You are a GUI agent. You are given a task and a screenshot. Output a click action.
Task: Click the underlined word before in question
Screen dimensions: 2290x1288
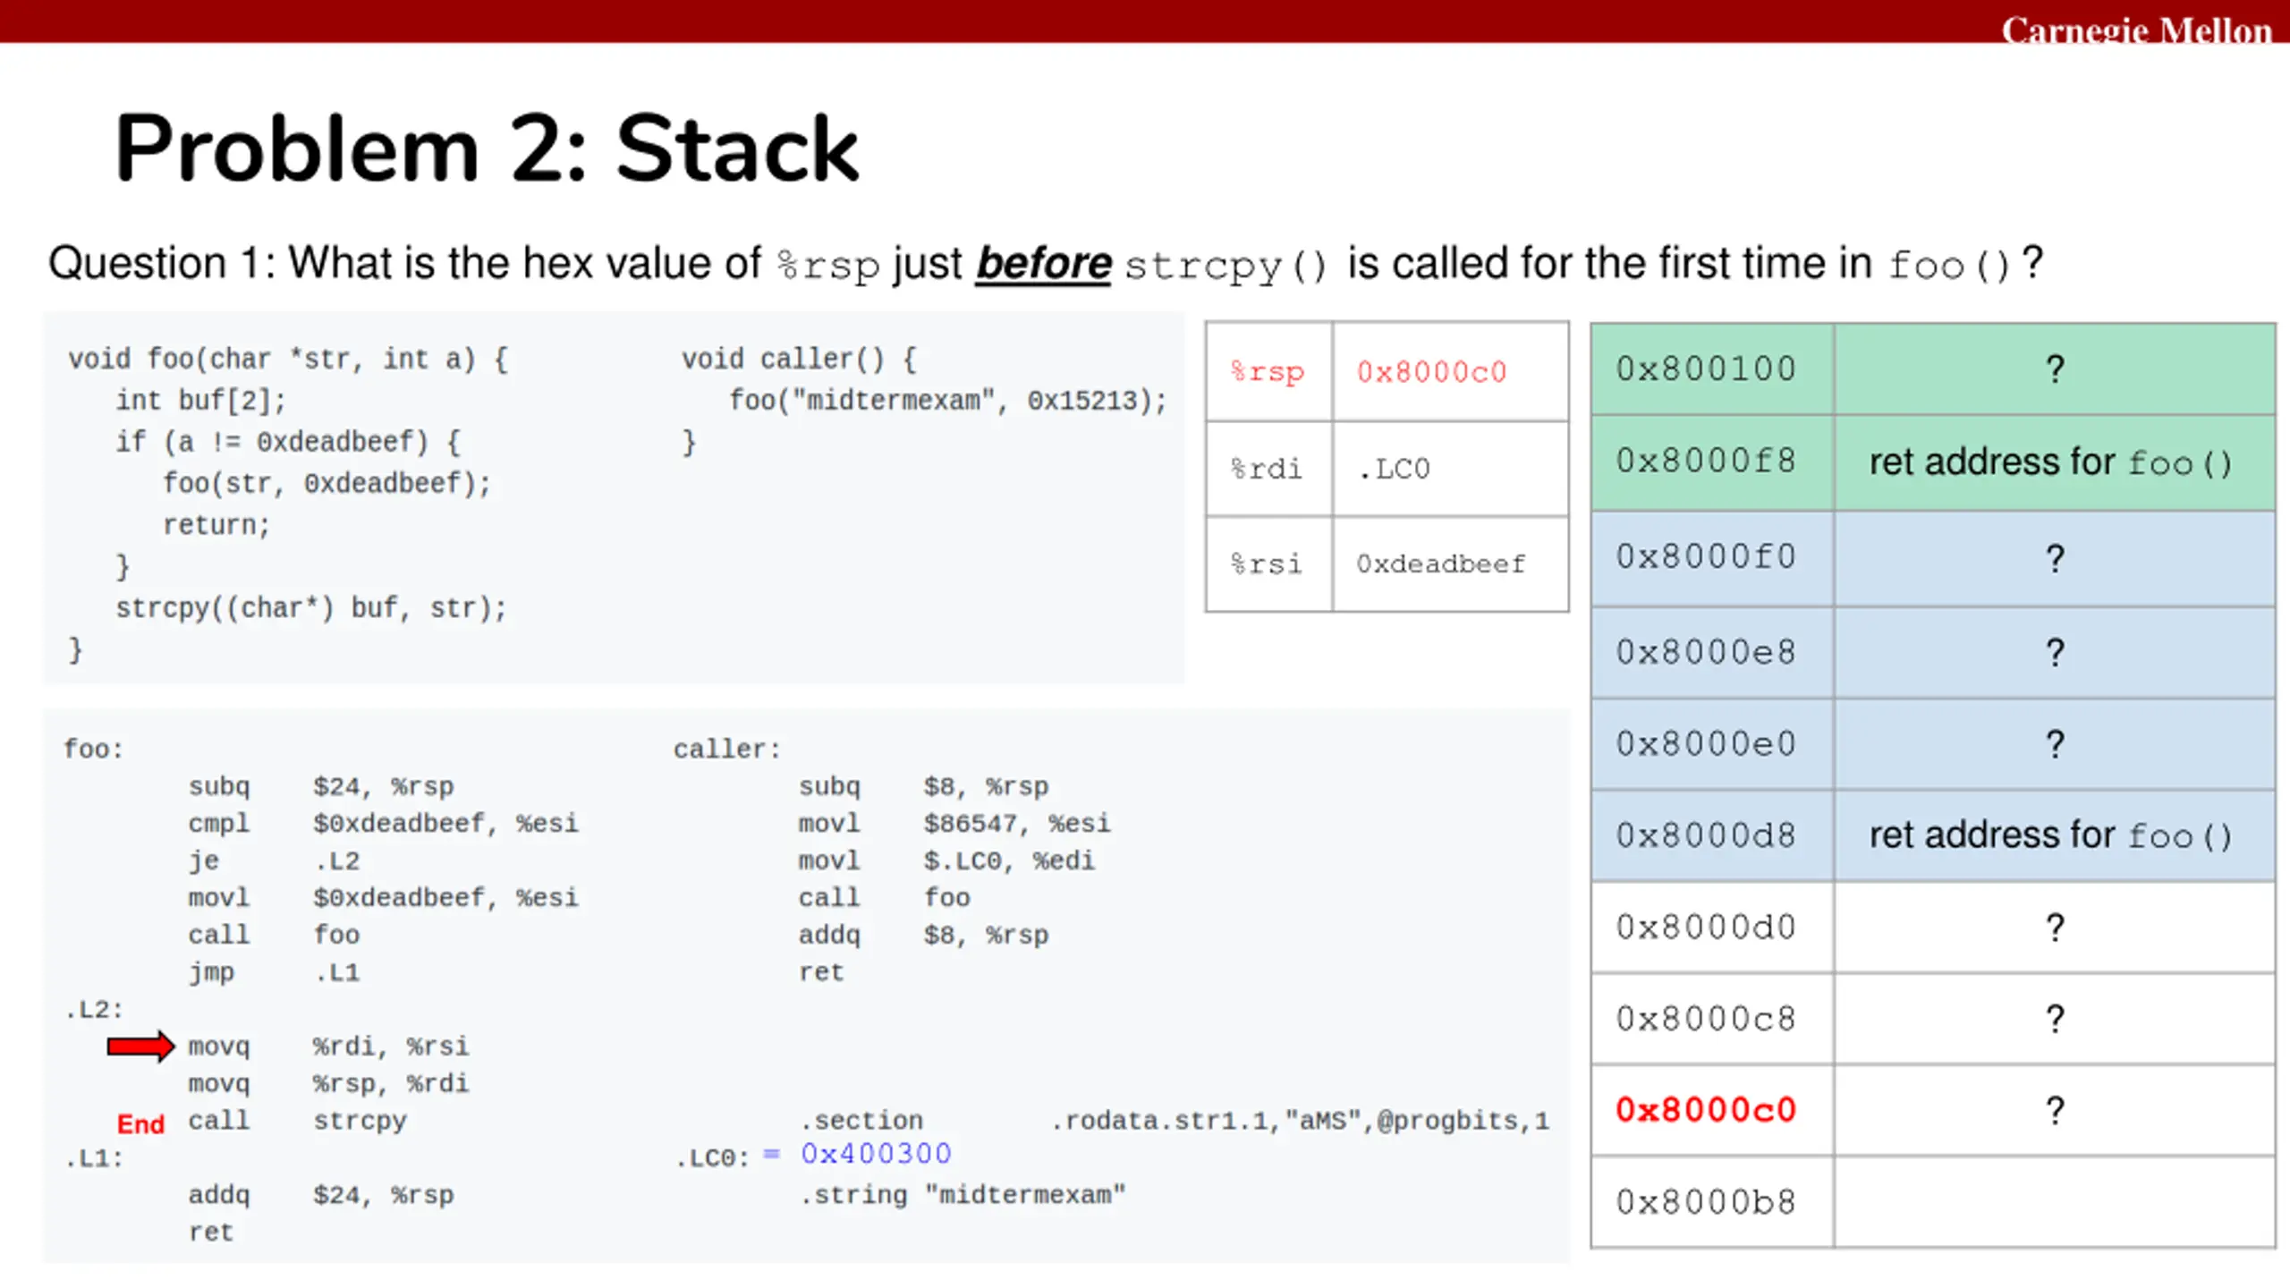[x=1043, y=263]
